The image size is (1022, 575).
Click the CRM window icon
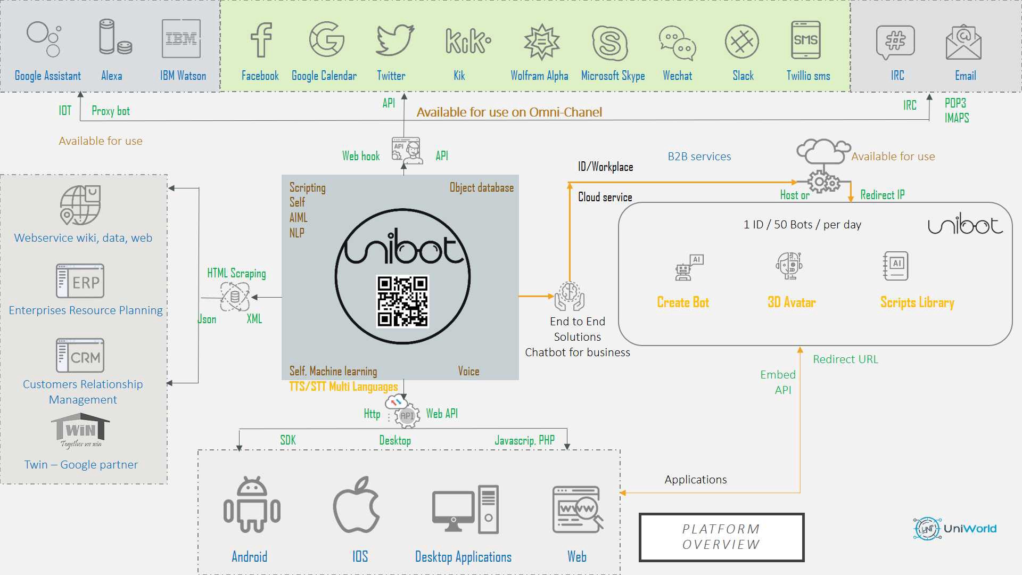80,355
